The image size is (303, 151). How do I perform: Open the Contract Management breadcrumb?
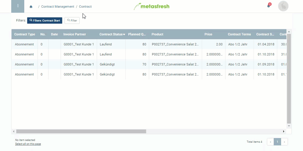[x=58, y=6]
